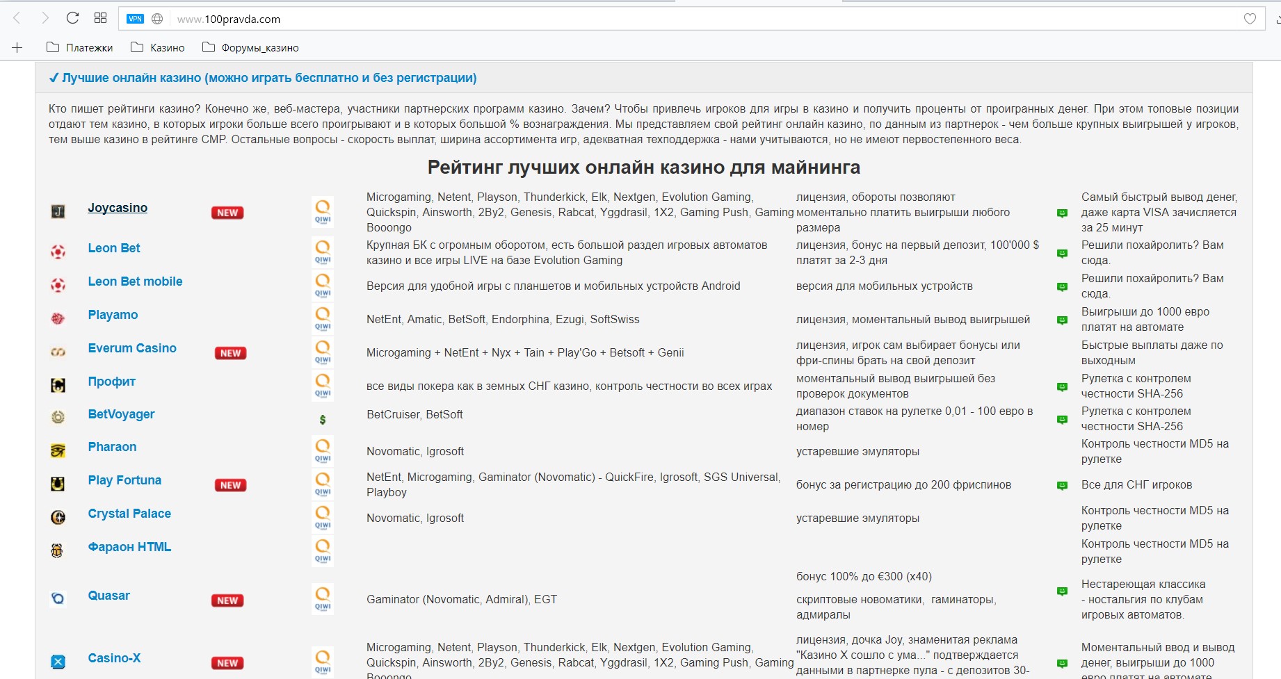Click the Профит logo icon
This screenshot has height=679, width=1281.
click(x=58, y=385)
